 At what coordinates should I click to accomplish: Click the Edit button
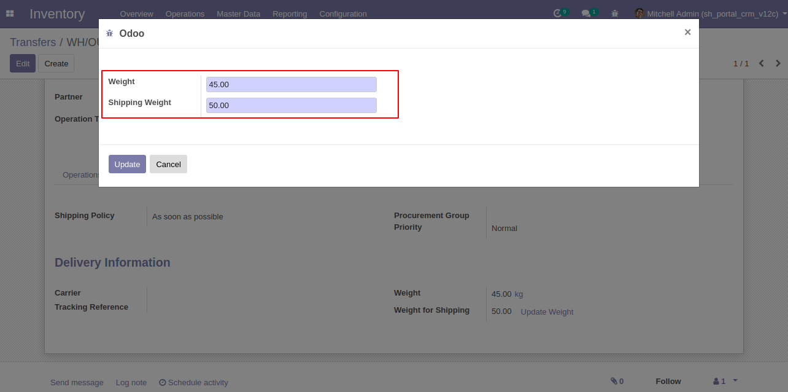[x=23, y=63]
